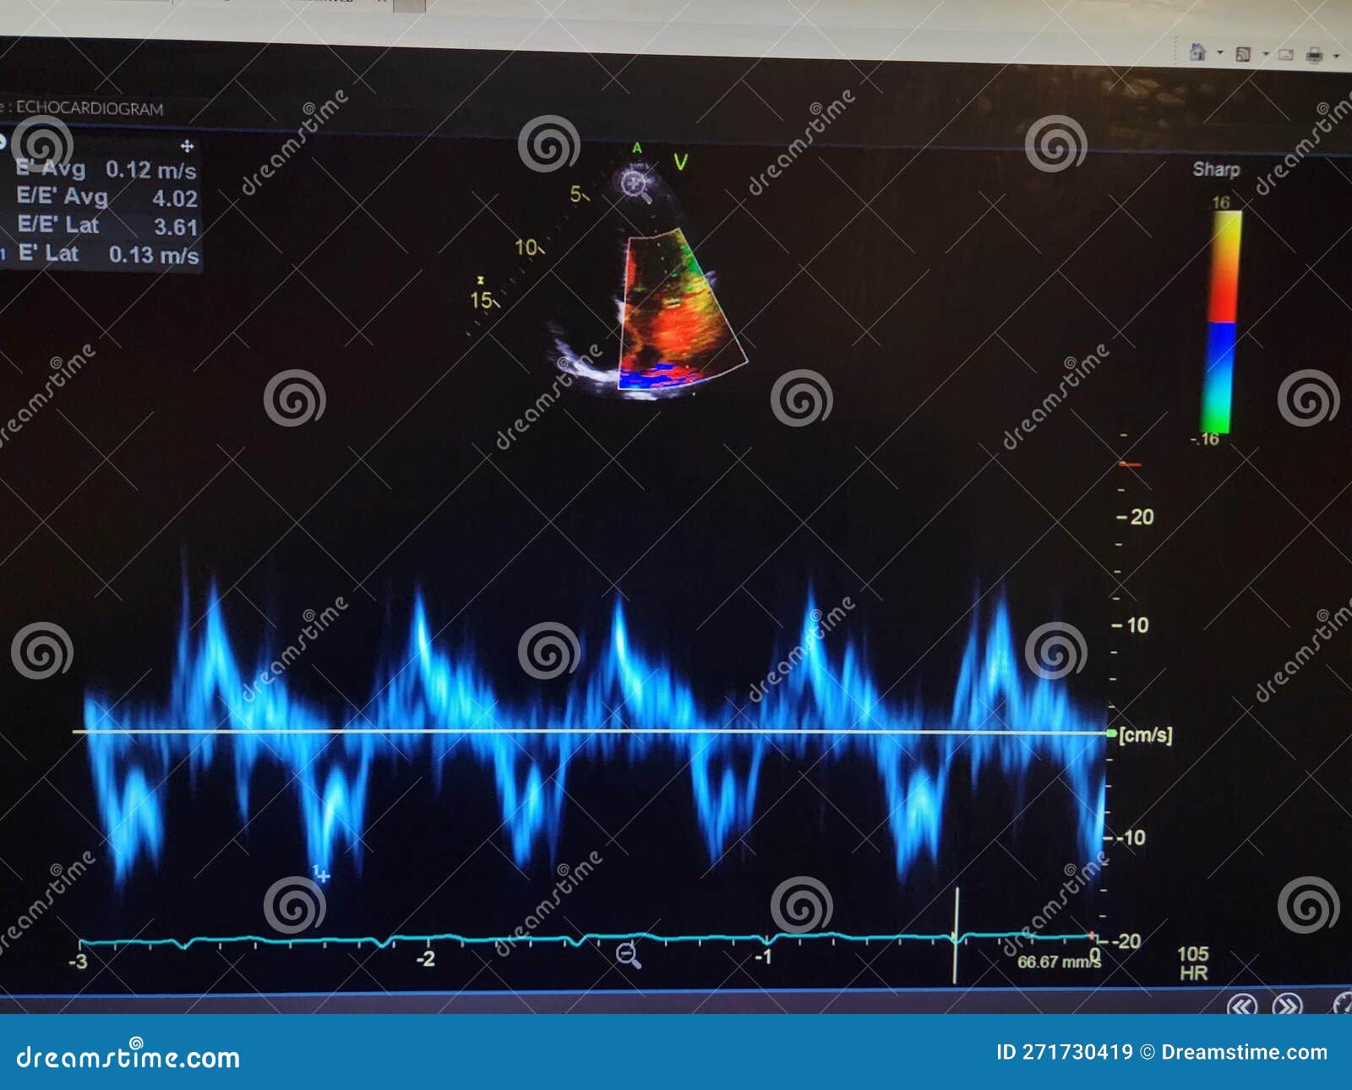Open the dropdown next to the Print icon

(x=1336, y=56)
